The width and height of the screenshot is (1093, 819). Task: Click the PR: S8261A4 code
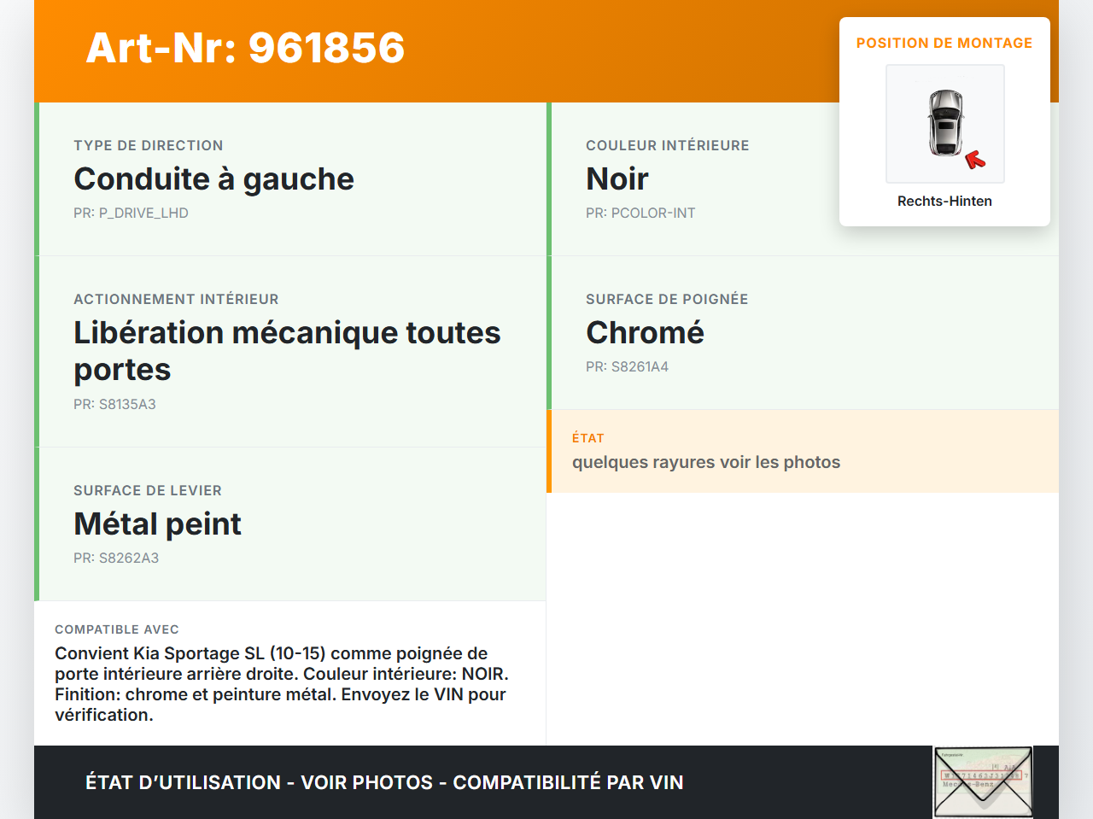pyautogui.click(x=627, y=366)
